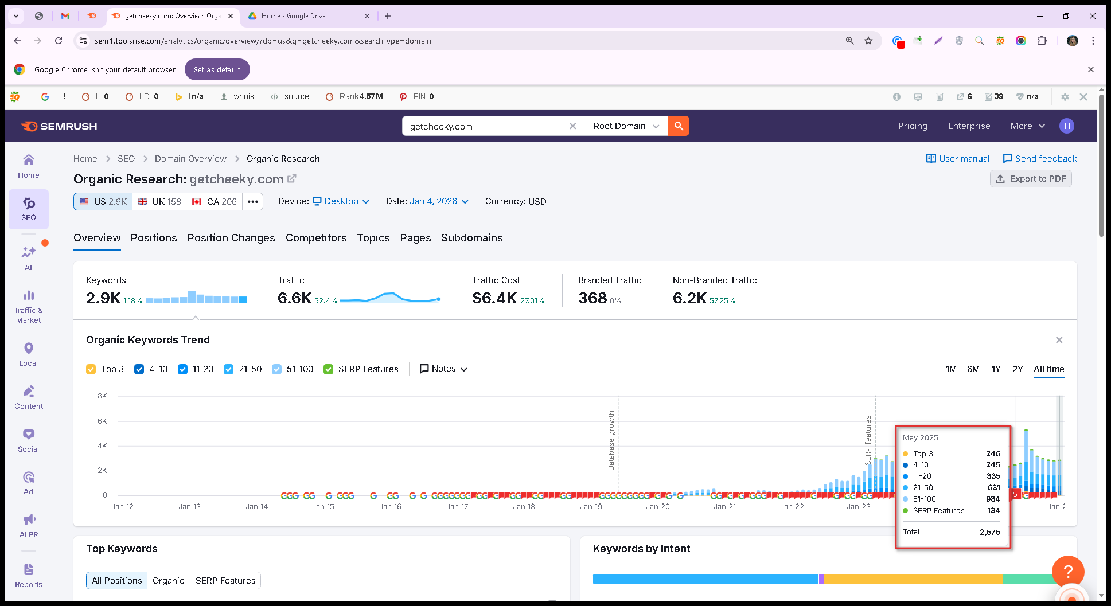Toggle the 51-100 positions checkbox
Viewport: 1111px width, 606px height.
[276, 369]
